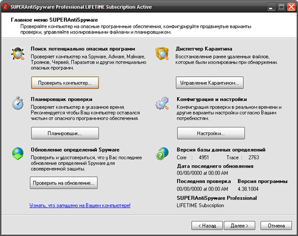The height and width of the screenshot is (236, 298).
Task: Open Управление Карантином button
Action: pyautogui.click(x=210, y=83)
